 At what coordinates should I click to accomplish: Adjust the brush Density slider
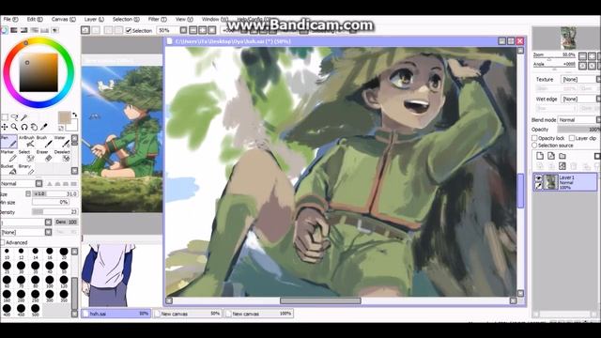[x=54, y=212]
